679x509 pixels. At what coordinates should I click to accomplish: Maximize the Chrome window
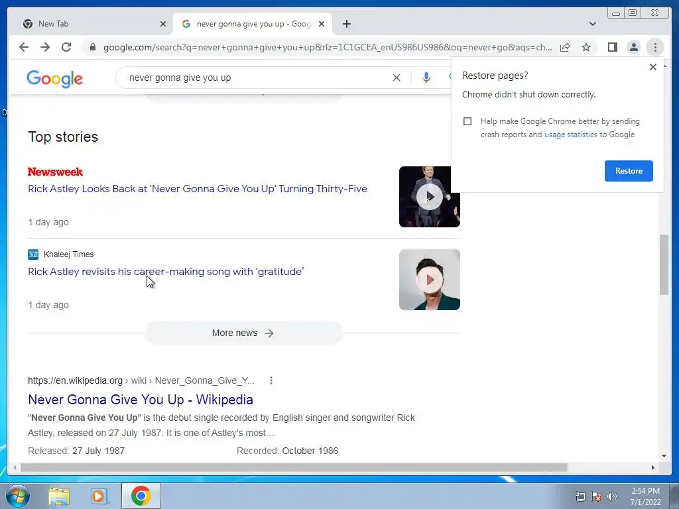click(632, 13)
